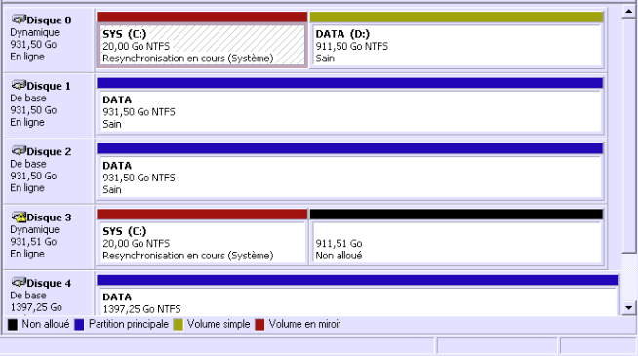Click the blue Partition principale legend swatch
This screenshot has width=638, height=356.
pyautogui.click(x=79, y=324)
